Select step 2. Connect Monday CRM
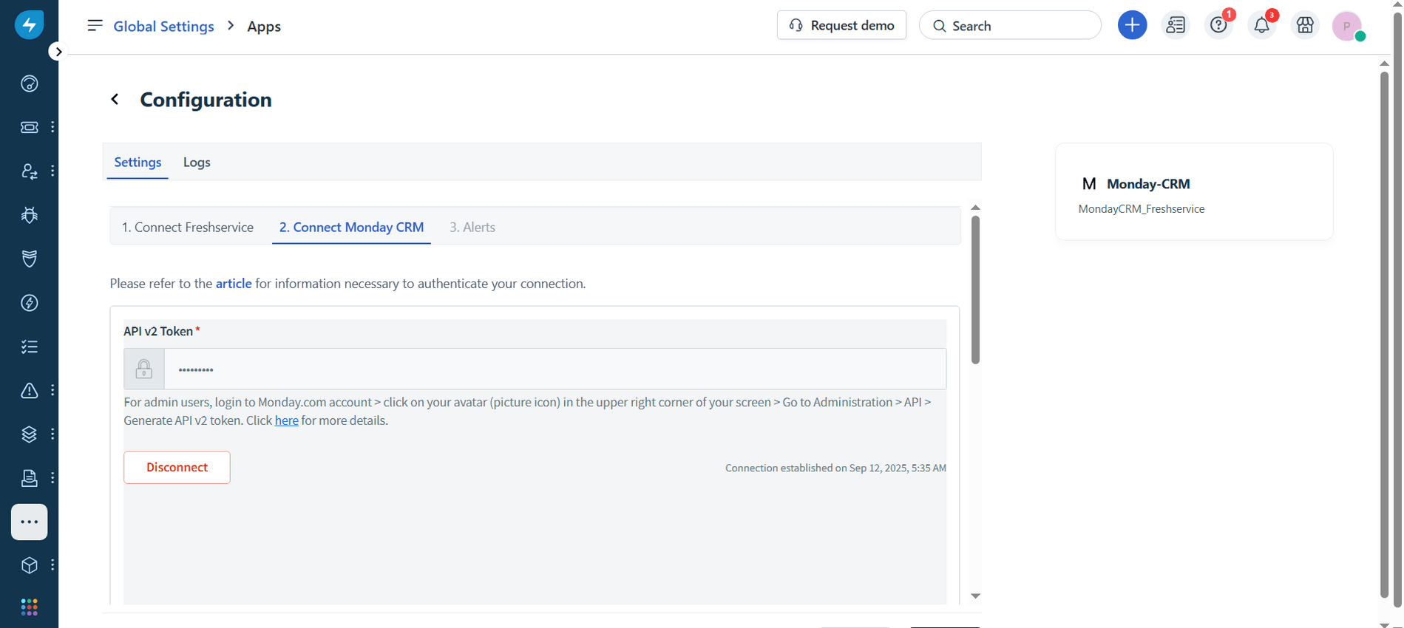The height and width of the screenshot is (628, 1404). [x=351, y=228]
